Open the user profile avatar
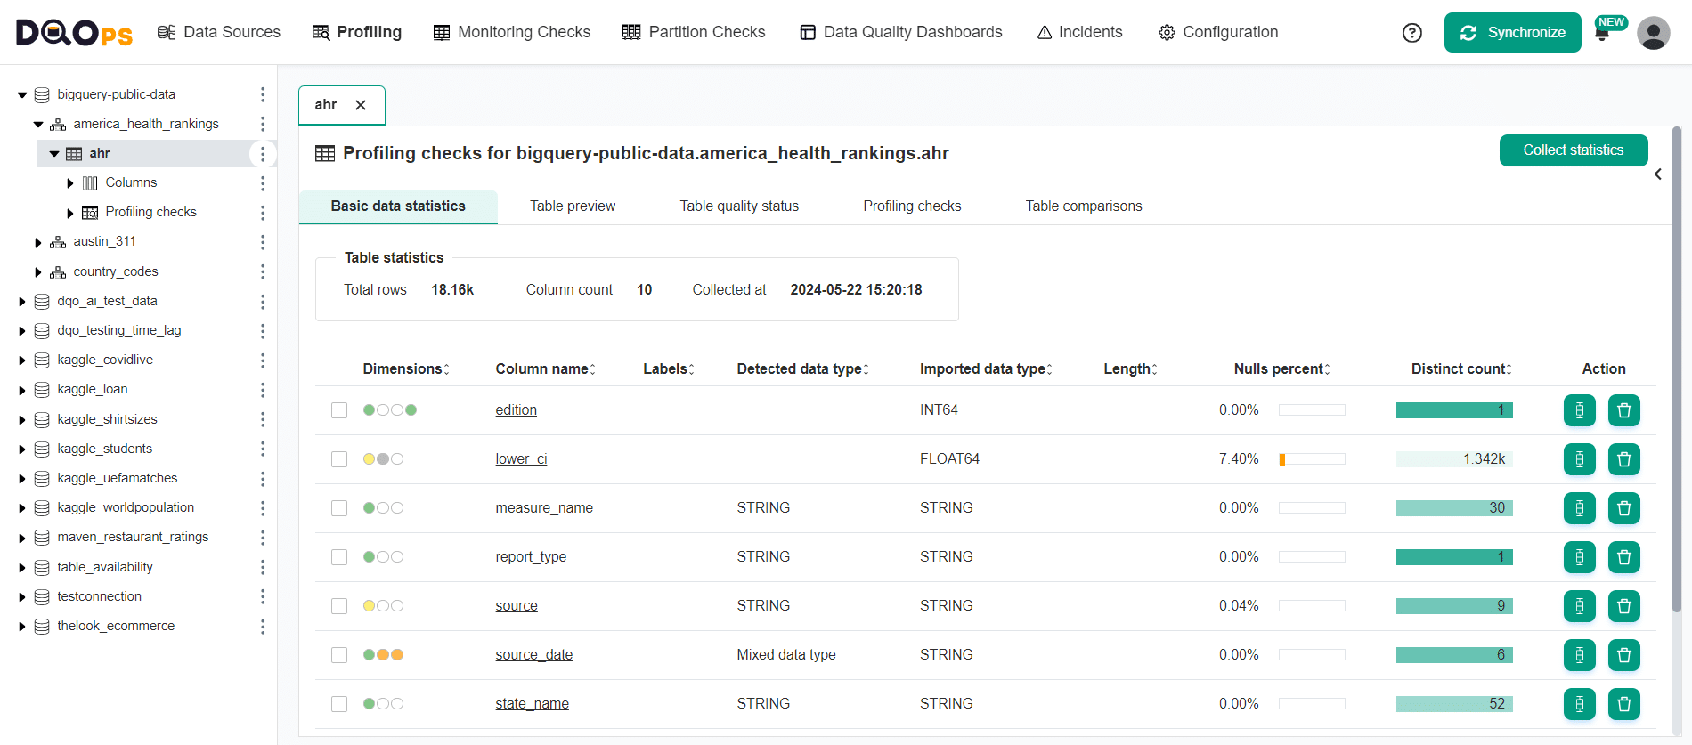The height and width of the screenshot is (745, 1692). click(x=1654, y=33)
